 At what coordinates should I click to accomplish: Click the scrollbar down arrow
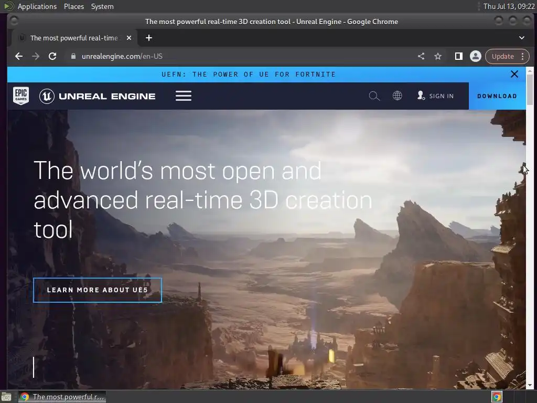pyautogui.click(x=530, y=385)
